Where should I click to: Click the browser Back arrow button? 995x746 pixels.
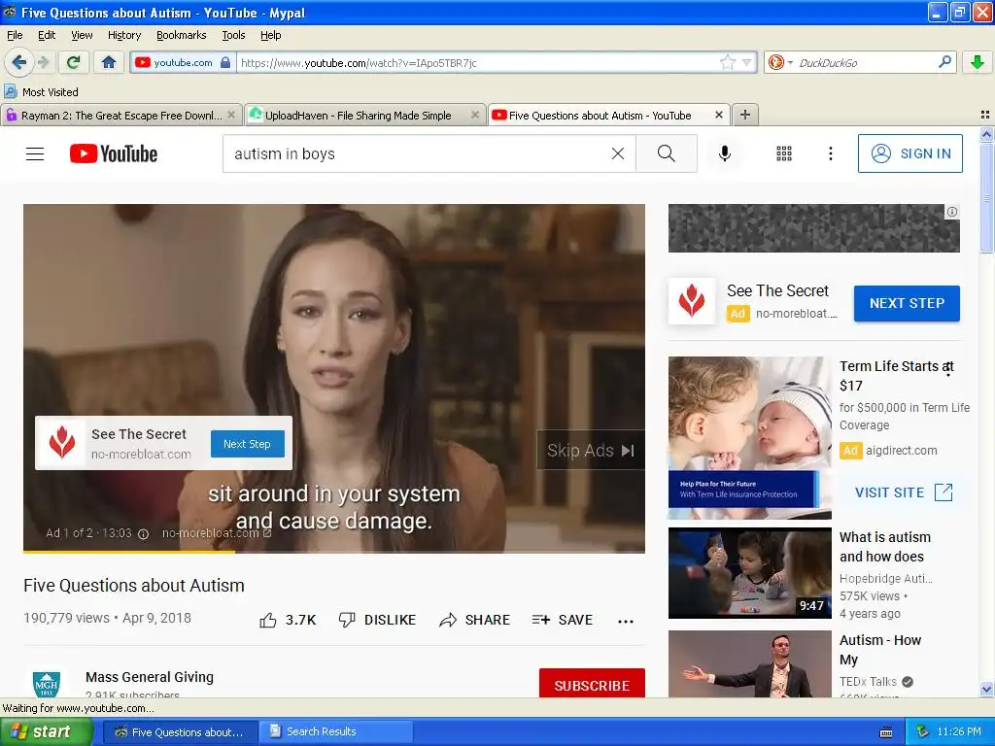click(x=19, y=62)
